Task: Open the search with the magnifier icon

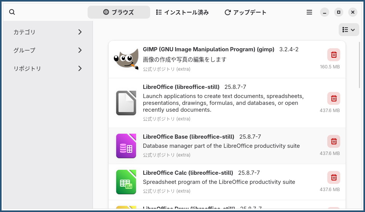Action: 12,12
